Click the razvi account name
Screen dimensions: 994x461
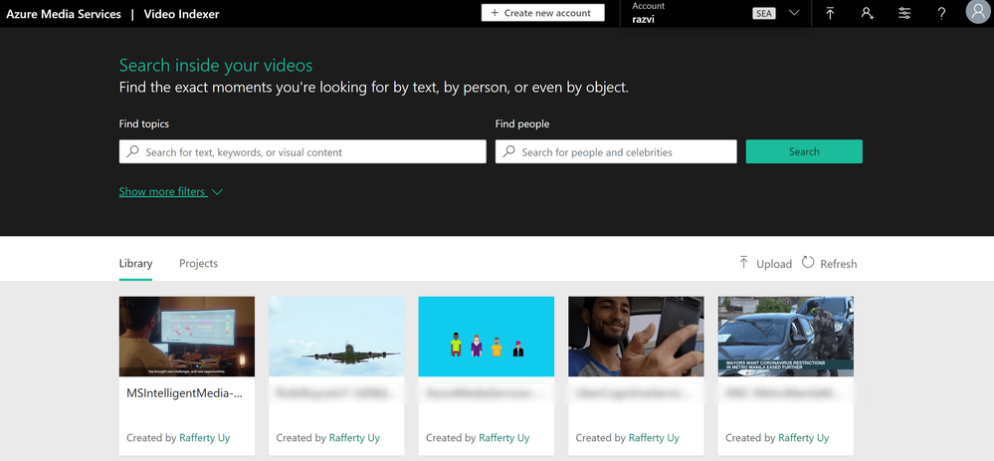point(643,19)
